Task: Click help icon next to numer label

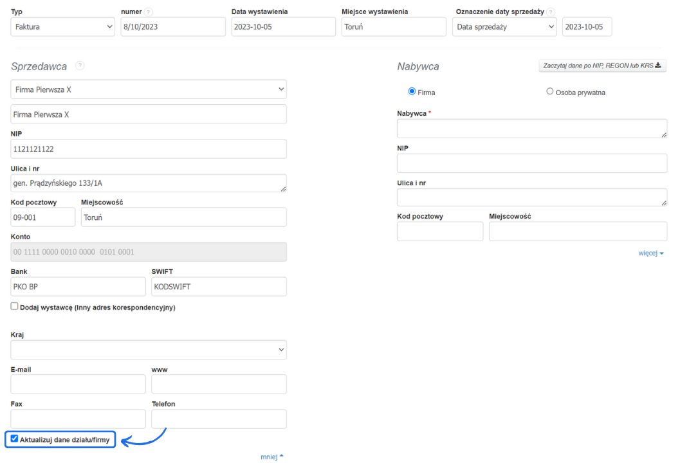Action: coord(149,12)
